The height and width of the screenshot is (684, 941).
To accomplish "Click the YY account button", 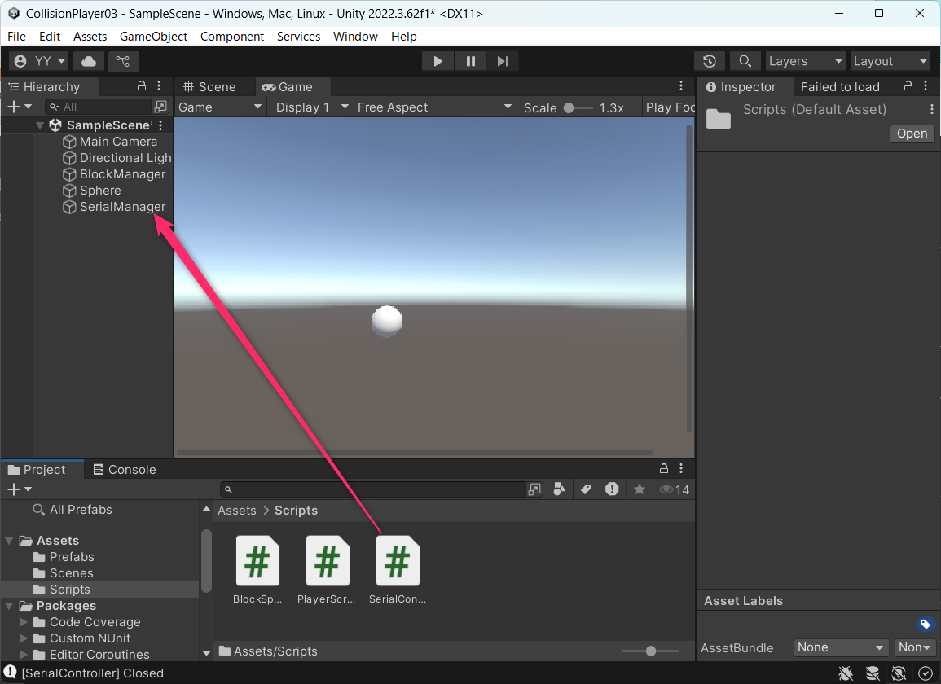I will pyautogui.click(x=39, y=61).
